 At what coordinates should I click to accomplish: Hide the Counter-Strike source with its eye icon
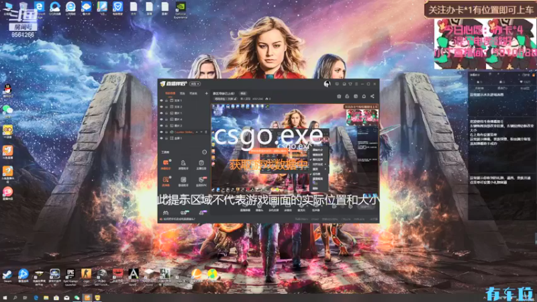tap(161, 132)
